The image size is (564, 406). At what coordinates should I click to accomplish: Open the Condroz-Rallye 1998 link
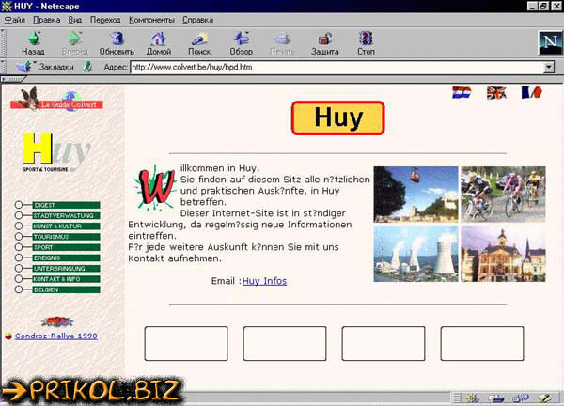55,336
